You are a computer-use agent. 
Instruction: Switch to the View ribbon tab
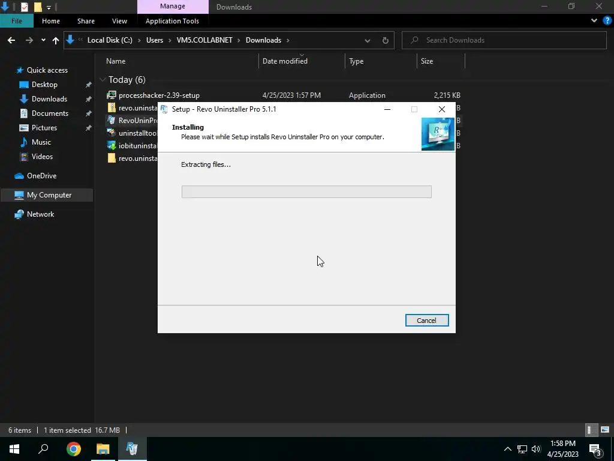pos(119,21)
